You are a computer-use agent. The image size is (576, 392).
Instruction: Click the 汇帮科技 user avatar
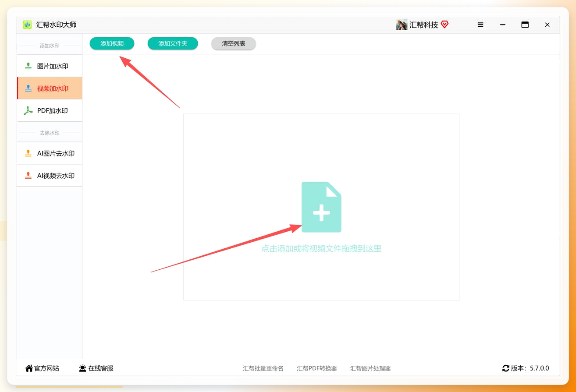point(402,25)
